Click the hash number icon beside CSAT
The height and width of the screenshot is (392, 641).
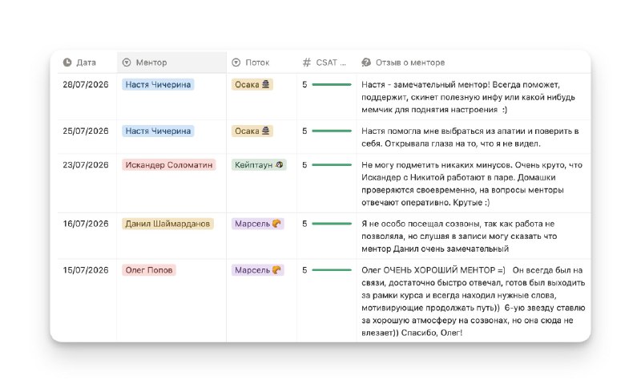[307, 63]
